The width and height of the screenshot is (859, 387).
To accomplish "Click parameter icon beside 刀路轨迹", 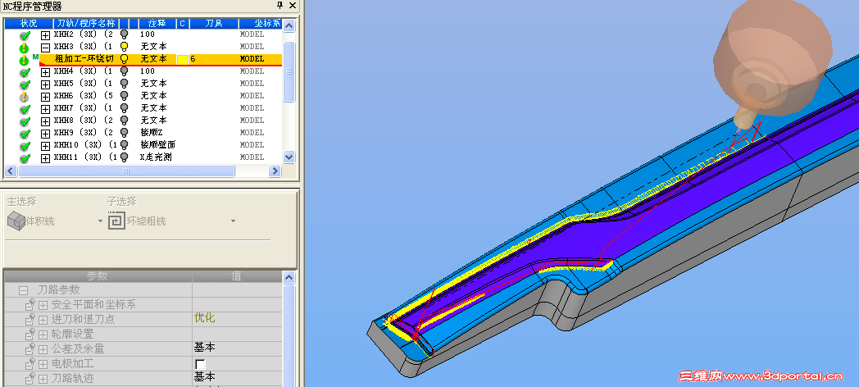I will pos(30,378).
